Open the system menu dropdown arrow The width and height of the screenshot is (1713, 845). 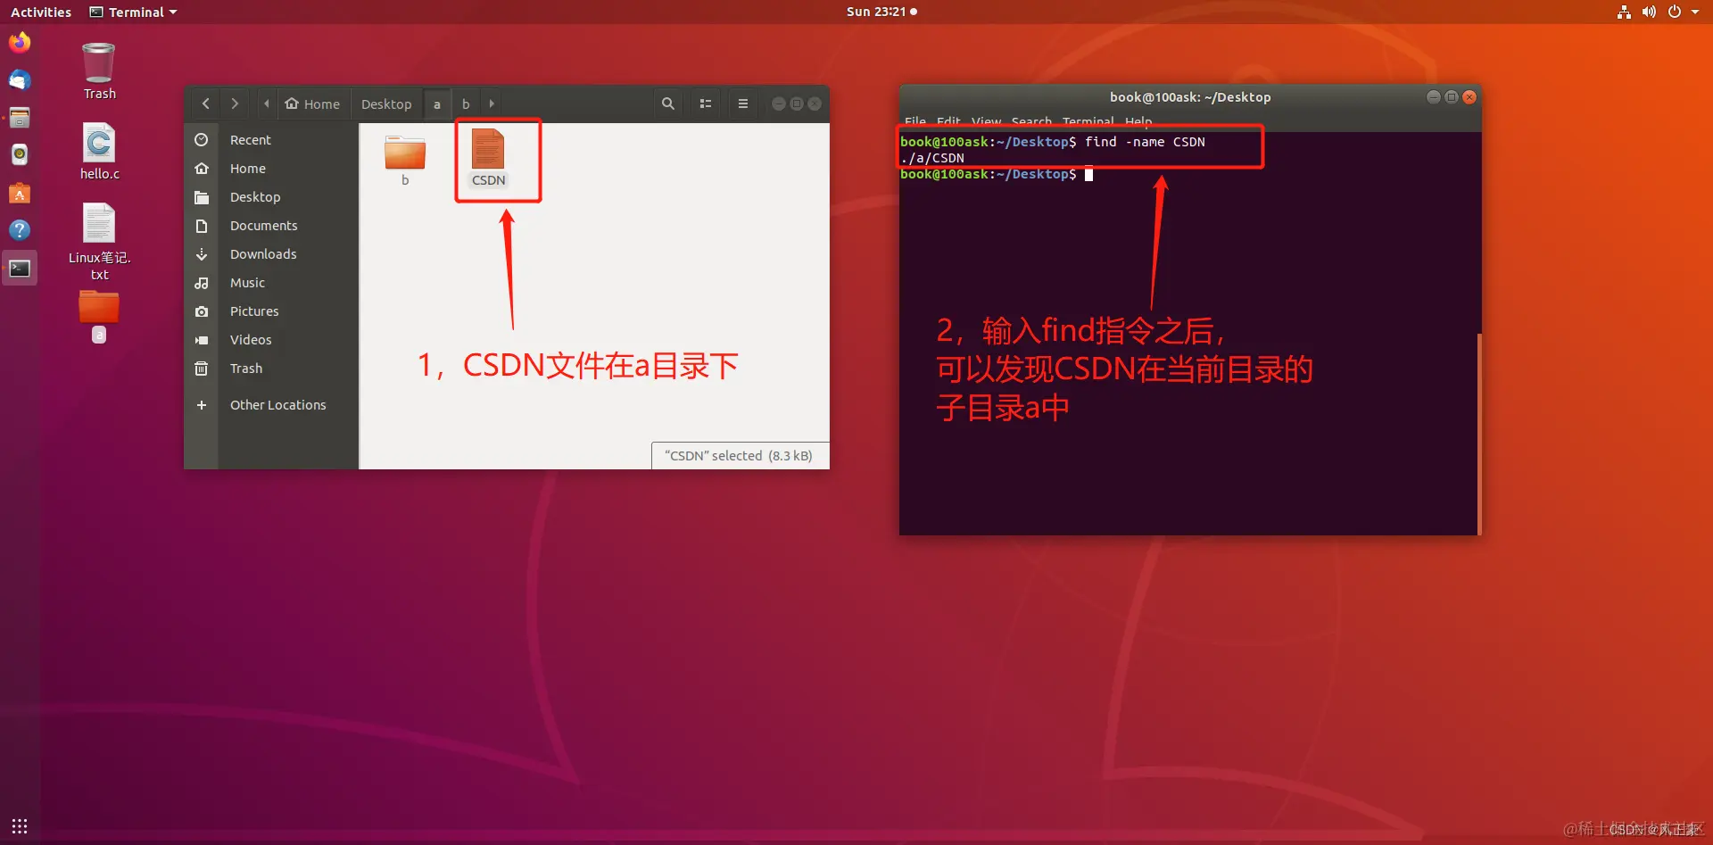[1695, 12]
